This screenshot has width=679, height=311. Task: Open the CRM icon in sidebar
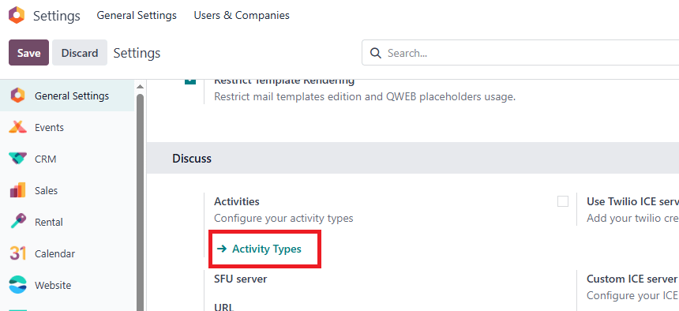click(17, 159)
